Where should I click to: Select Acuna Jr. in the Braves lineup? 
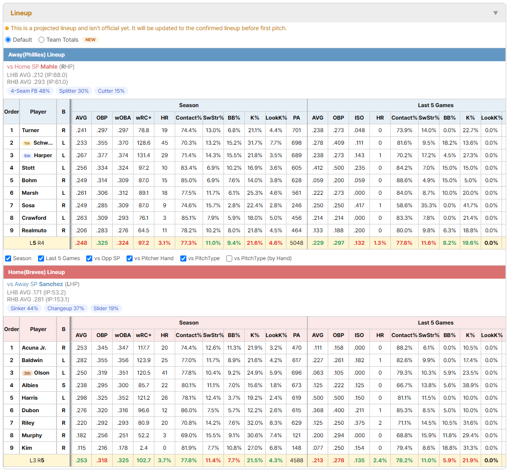coord(34,348)
